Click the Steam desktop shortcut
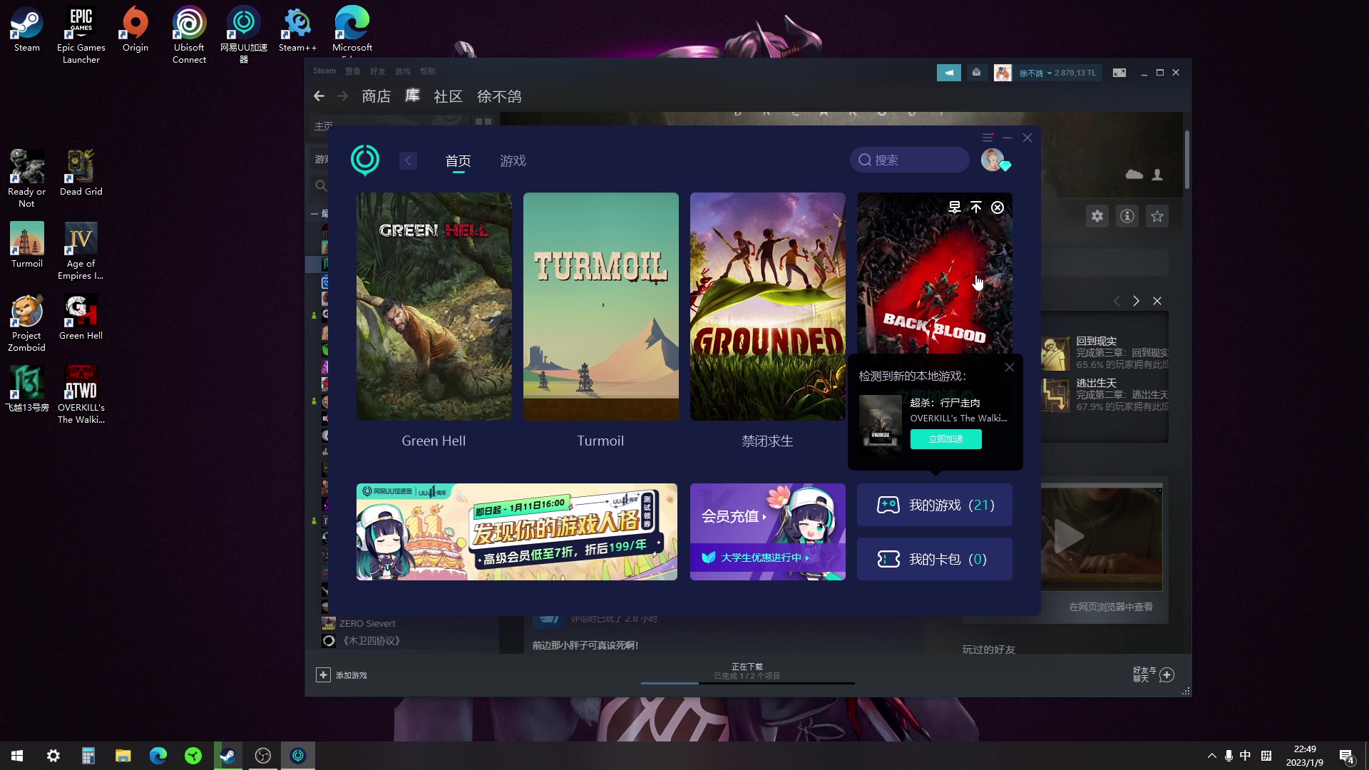This screenshot has height=770, width=1369. [x=27, y=30]
